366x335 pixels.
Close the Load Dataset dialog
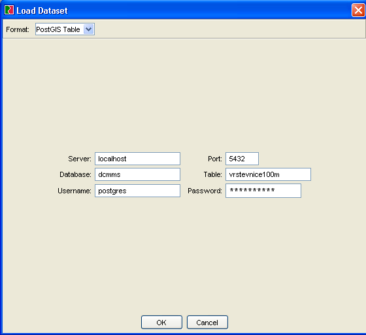358,10
